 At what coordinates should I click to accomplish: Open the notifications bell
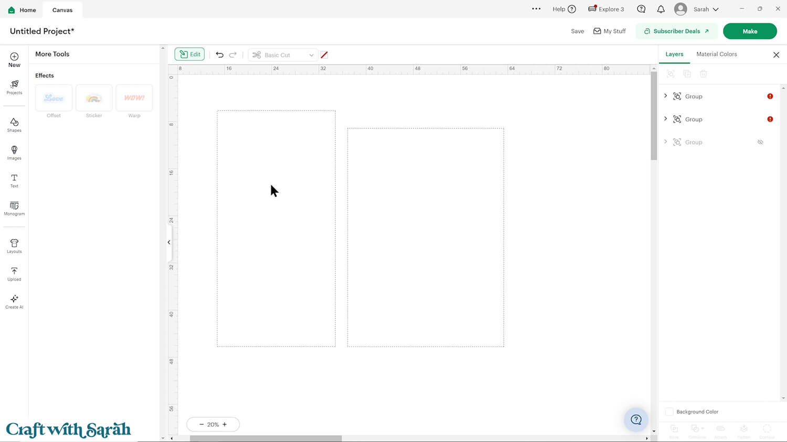pos(661,9)
